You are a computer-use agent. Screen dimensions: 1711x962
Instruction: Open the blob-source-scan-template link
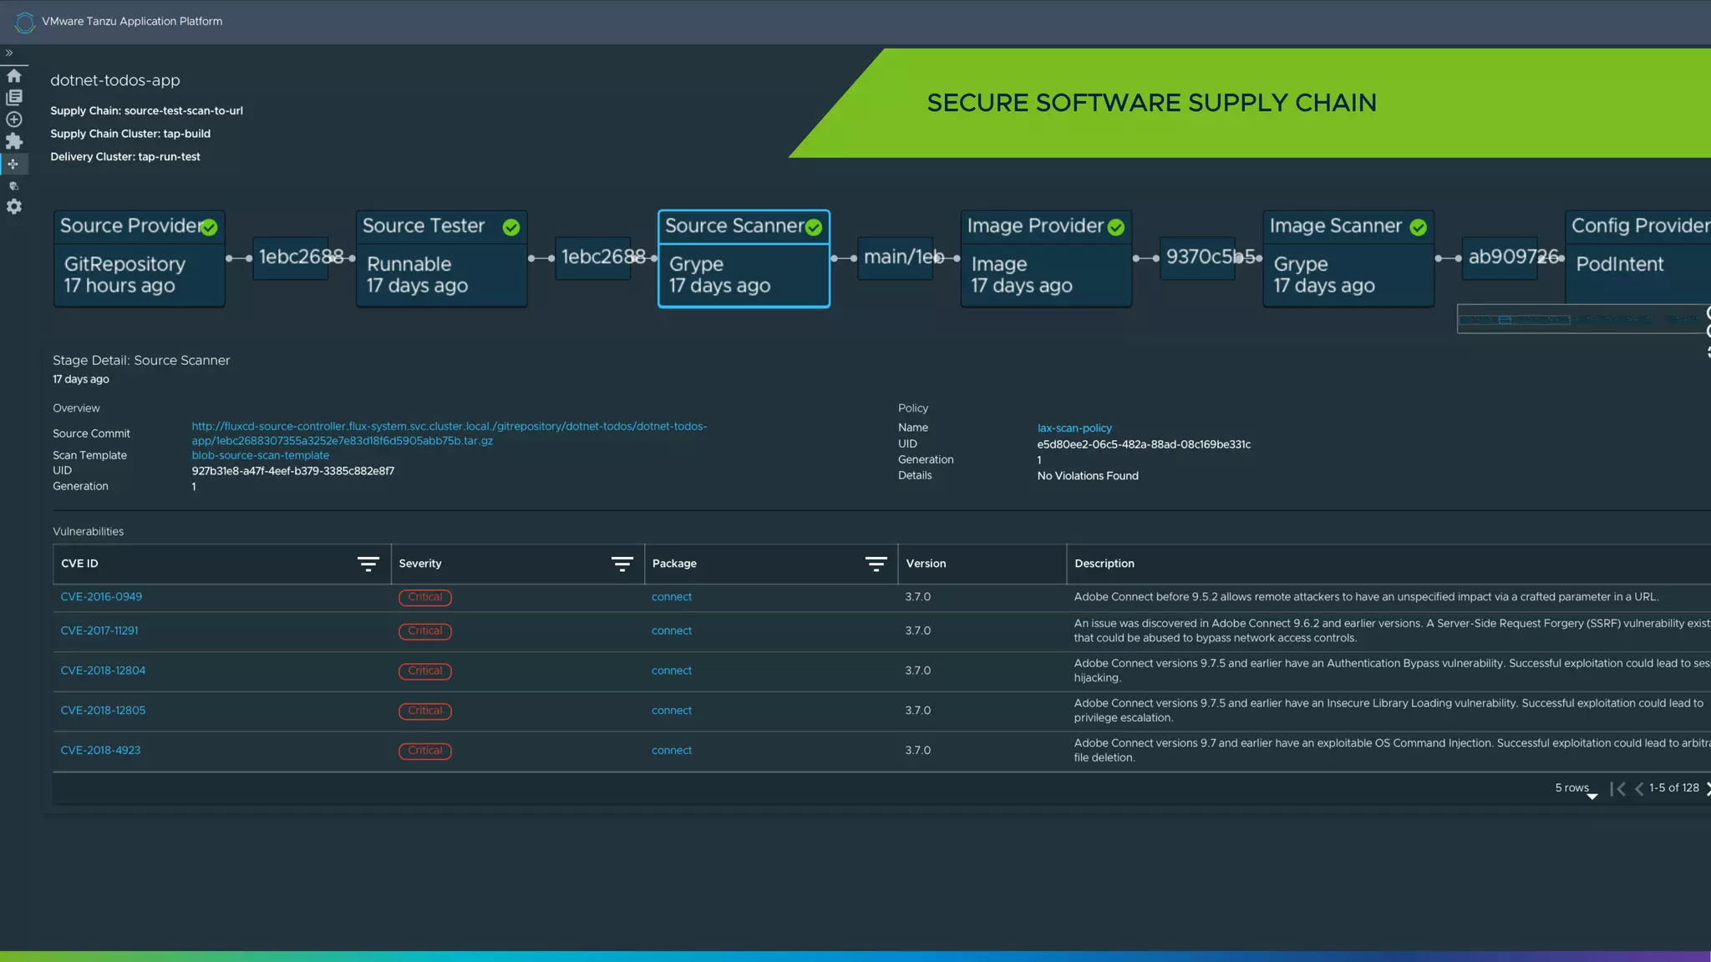pos(260,456)
